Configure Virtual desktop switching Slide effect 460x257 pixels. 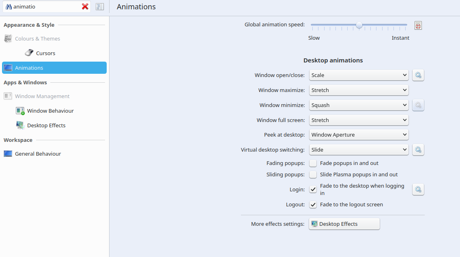tap(418, 150)
